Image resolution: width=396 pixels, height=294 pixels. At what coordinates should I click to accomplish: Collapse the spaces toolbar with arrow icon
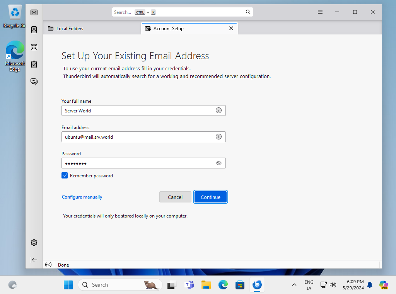(34, 260)
